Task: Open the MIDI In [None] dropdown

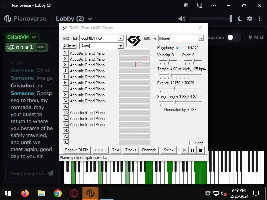Action: click(201, 38)
